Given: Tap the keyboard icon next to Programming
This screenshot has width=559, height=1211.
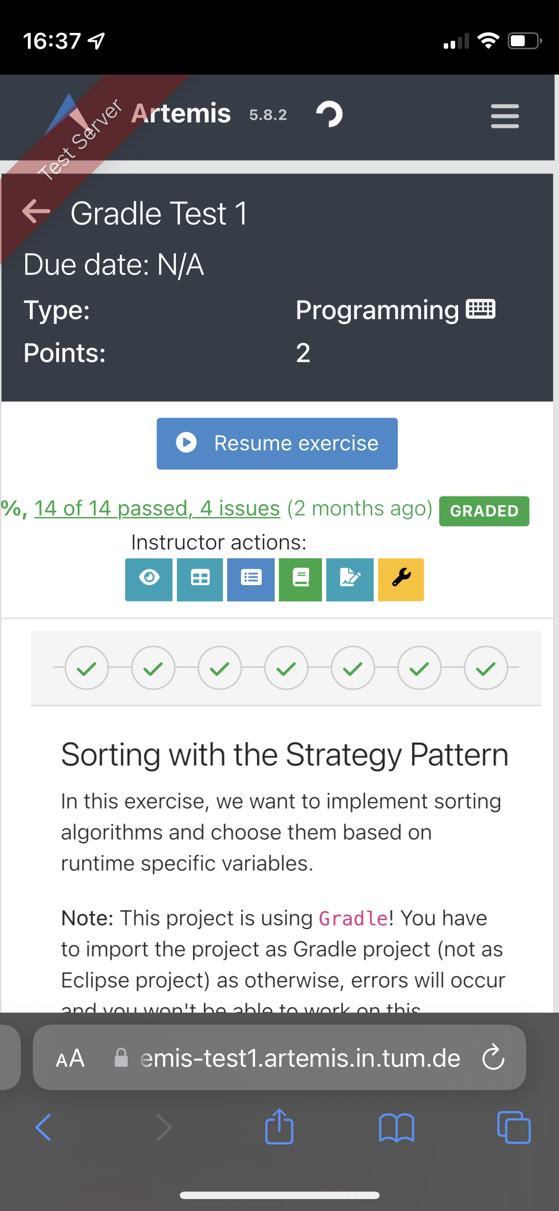Looking at the screenshot, I should point(480,309).
